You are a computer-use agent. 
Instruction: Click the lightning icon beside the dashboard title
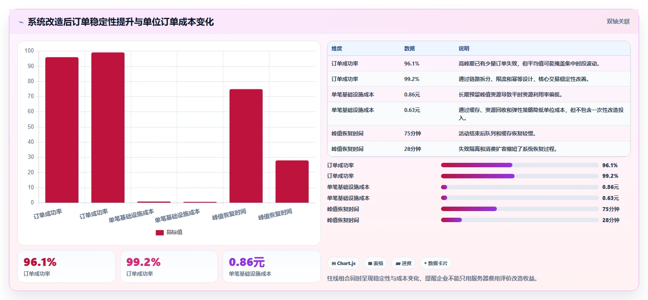(x=21, y=22)
